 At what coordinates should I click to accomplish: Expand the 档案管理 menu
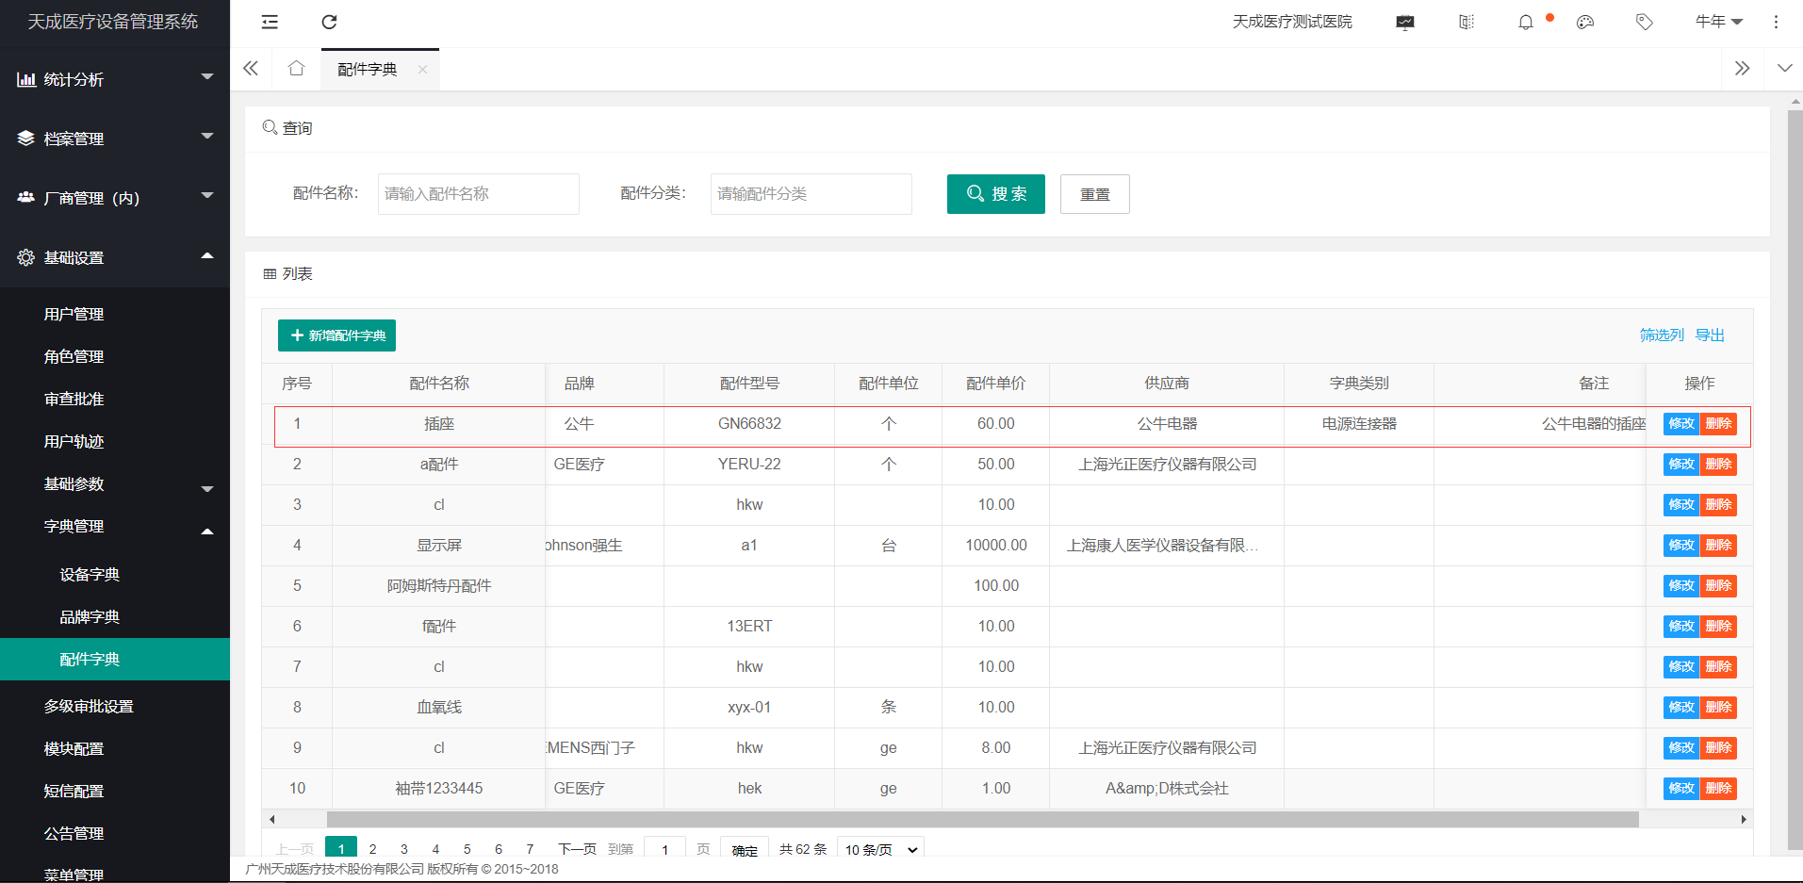(x=115, y=139)
